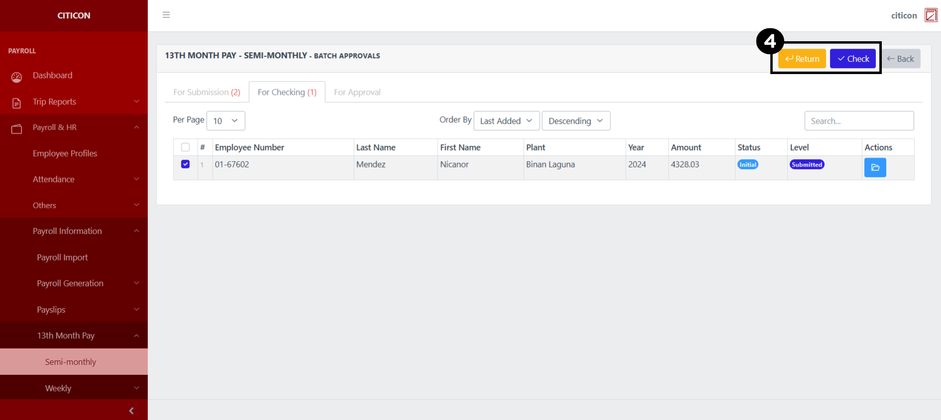The width and height of the screenshot is (941, 420).
Task: Open the folder action icon for Mendez
Action: tap(875, 168)
